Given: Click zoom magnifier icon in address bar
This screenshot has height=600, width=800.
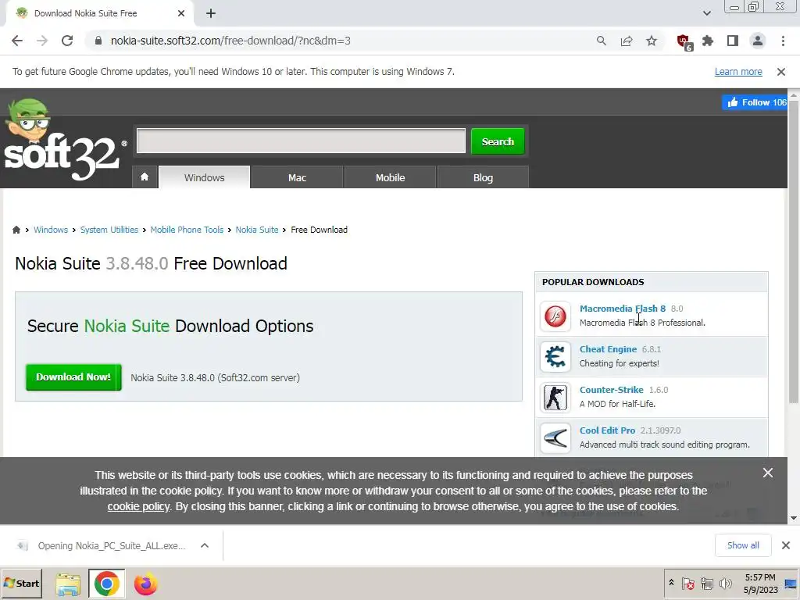Looking at the screenshot, I should click(601, 41).
